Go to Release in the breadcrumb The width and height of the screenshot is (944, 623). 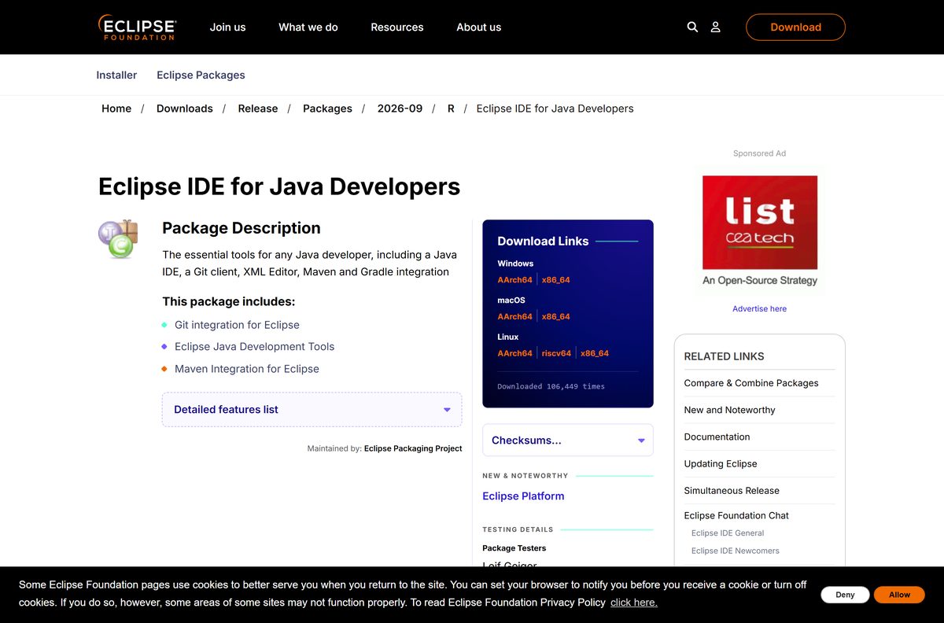coord(258,109)
